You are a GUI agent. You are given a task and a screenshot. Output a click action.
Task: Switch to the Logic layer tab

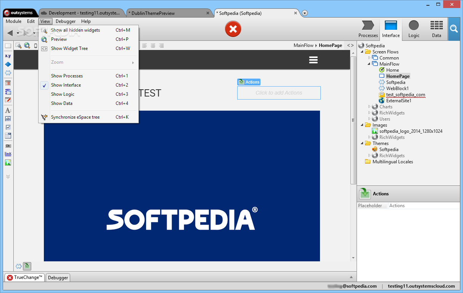414,29
